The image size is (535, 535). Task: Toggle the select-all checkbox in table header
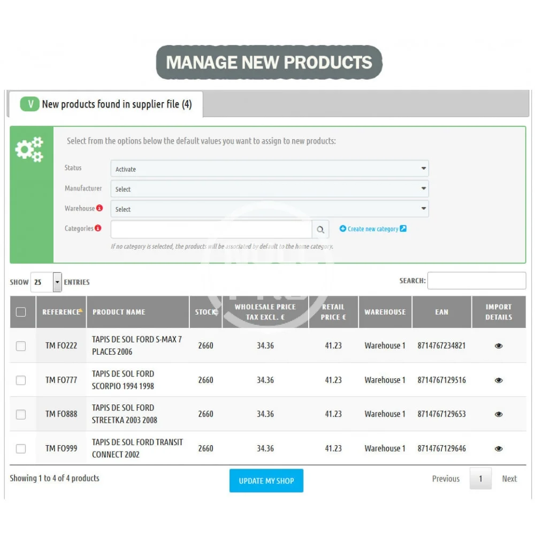[x=21, y=312]
